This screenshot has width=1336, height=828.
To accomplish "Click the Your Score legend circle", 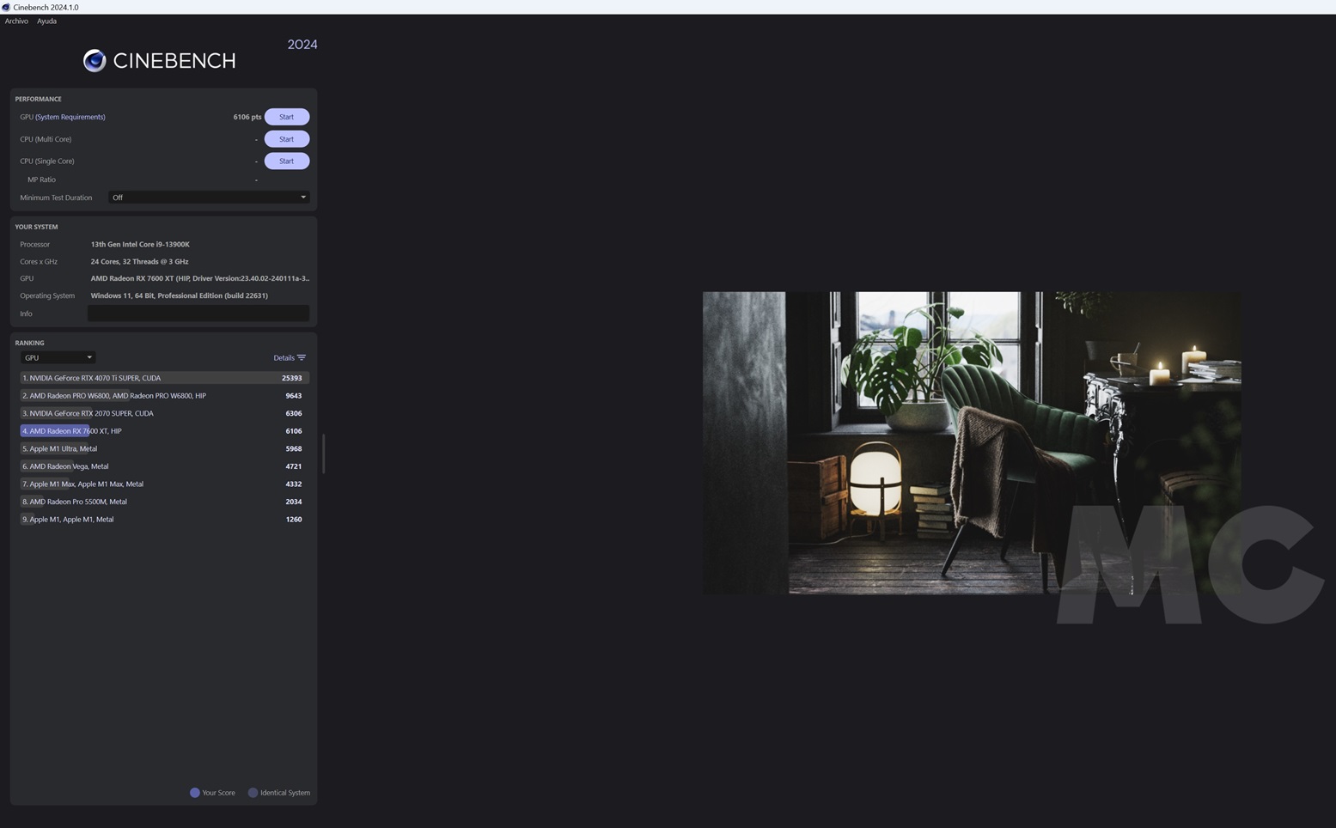I will [x=195, y=793].
